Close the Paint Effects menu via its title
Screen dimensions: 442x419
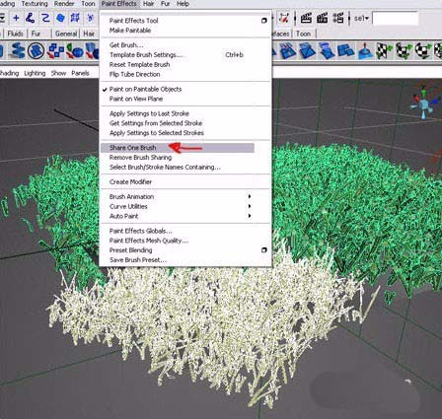[118, 4]
